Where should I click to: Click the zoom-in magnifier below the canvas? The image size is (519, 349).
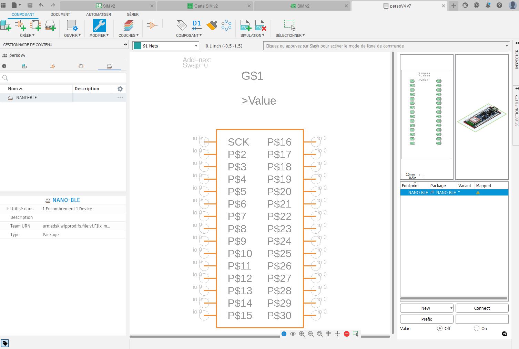pyautogui.click(x=302, y=334)
